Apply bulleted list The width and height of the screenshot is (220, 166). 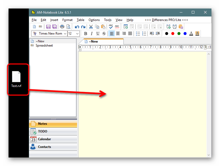138,34
